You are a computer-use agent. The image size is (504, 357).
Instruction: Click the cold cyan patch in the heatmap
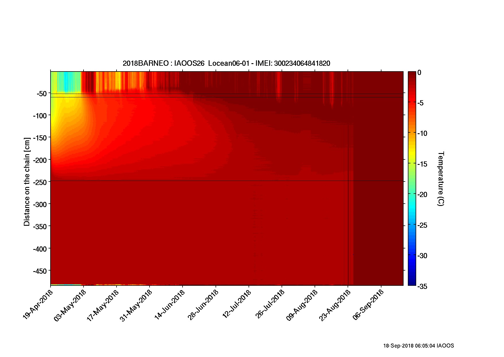tap(67, 82)
